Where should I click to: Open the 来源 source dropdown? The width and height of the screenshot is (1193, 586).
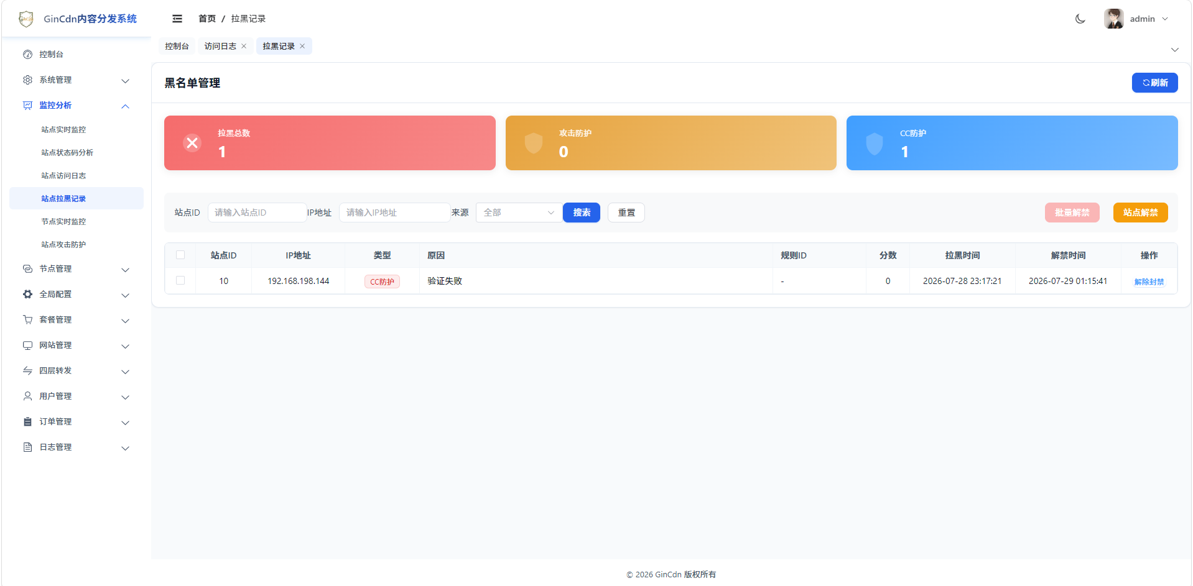tap(519, 213)
